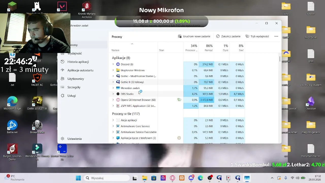This screenshot has height=183, width=325.
Task: Sort by Sieć column header
Action: 237,48
